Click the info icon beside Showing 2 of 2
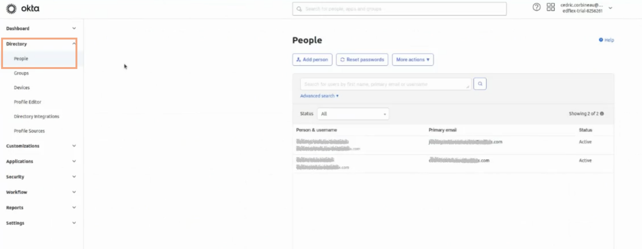The width and height of the screenshot is (642, 249). click(602, 114)
